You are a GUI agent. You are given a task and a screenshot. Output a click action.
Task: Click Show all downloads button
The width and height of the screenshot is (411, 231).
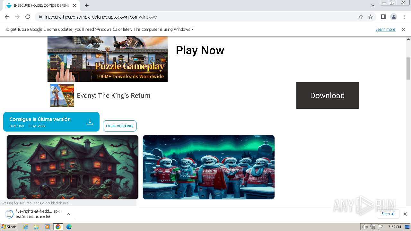tap(388, 214)
